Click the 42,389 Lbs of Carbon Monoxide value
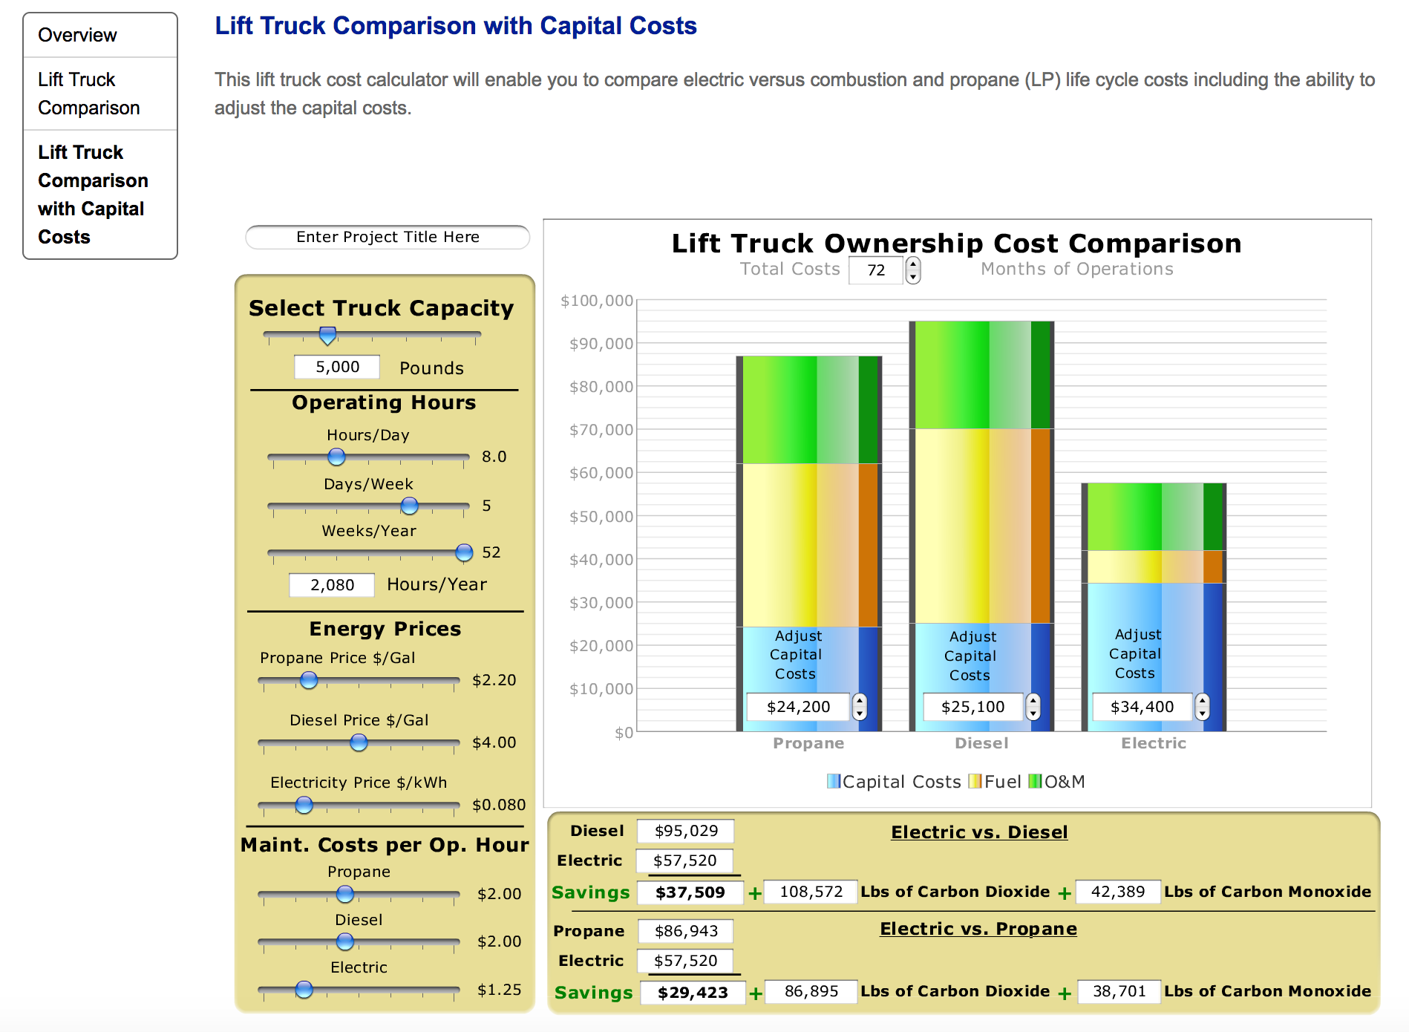The image size is (1409, 1032). coord(1118,892)
